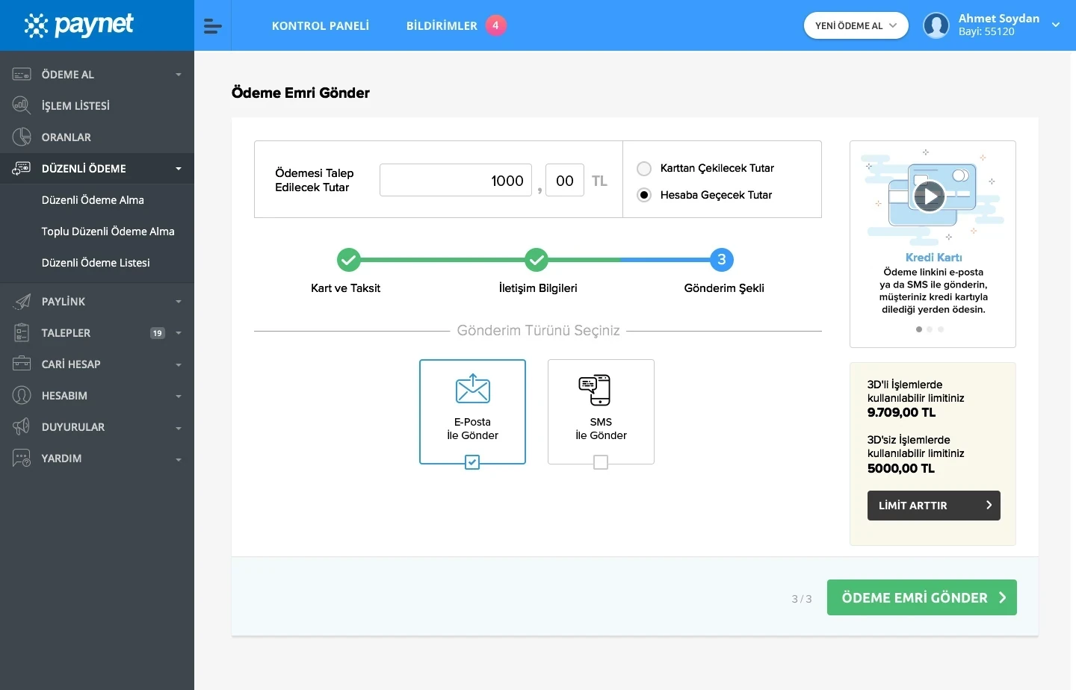Open Düzenli Ödeme Listesi submenu item
Screen dimensions: 1076x690
96,263
